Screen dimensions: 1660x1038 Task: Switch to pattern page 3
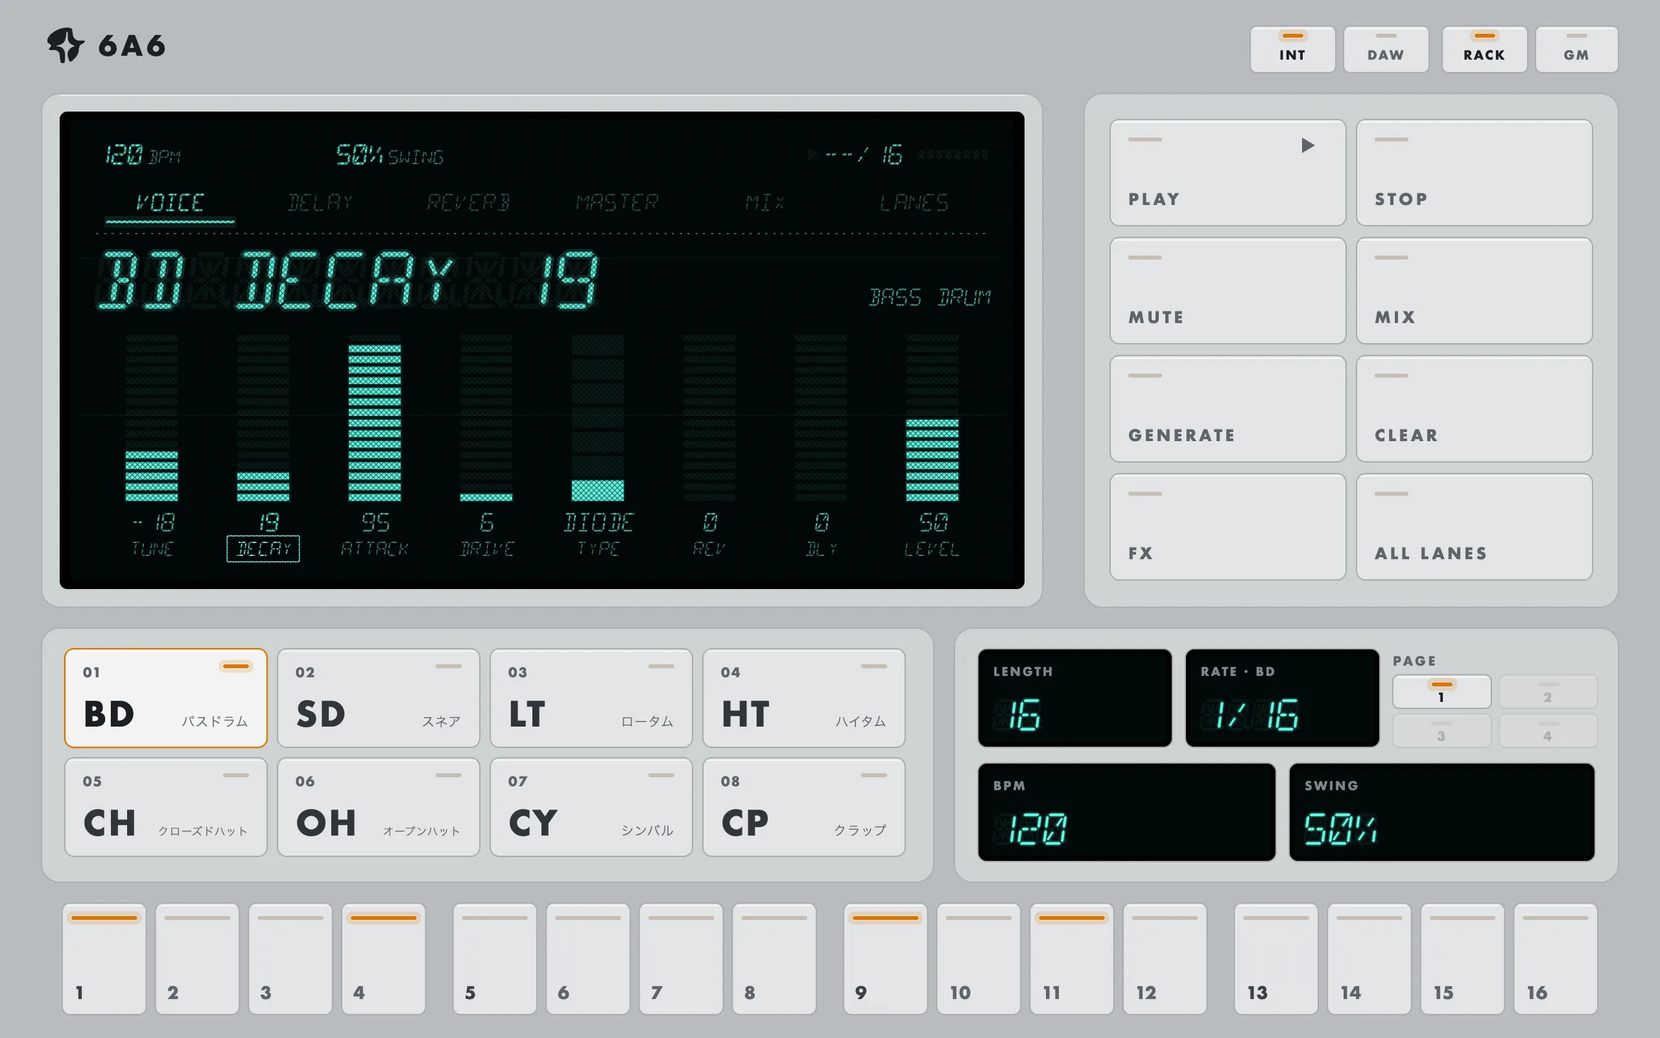point(1442,730)
